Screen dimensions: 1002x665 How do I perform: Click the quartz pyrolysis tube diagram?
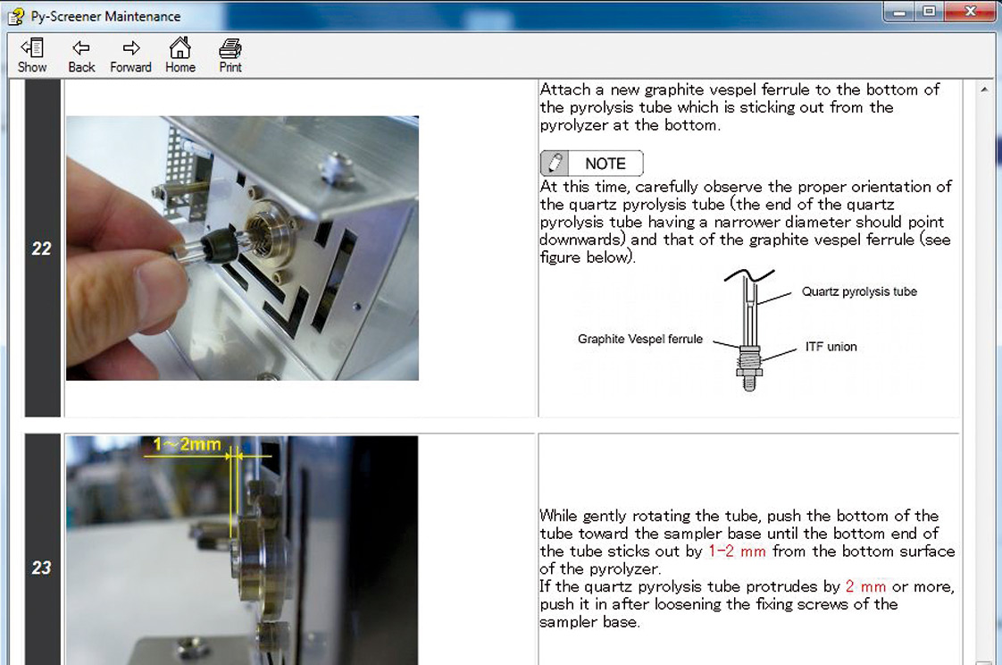point(749,329)
